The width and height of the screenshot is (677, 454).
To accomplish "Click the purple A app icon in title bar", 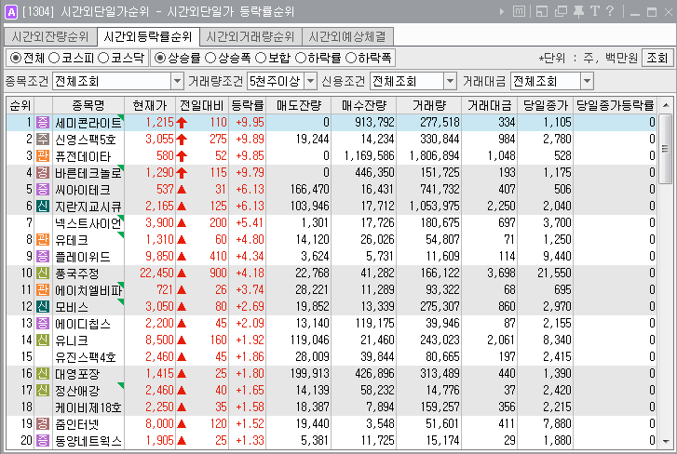I will [x=11, y=12].
